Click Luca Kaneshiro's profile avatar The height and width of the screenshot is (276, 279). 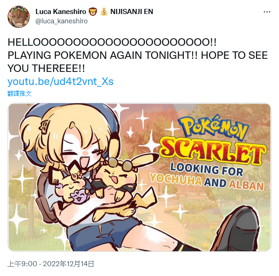[19, 17]
